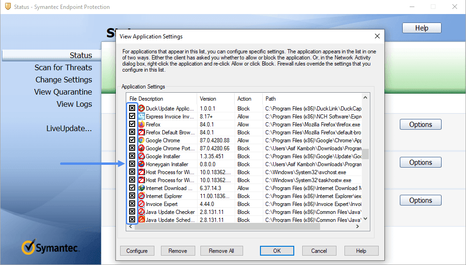Sort list by File Description column header
466x265 pixels.
[161, 99]
